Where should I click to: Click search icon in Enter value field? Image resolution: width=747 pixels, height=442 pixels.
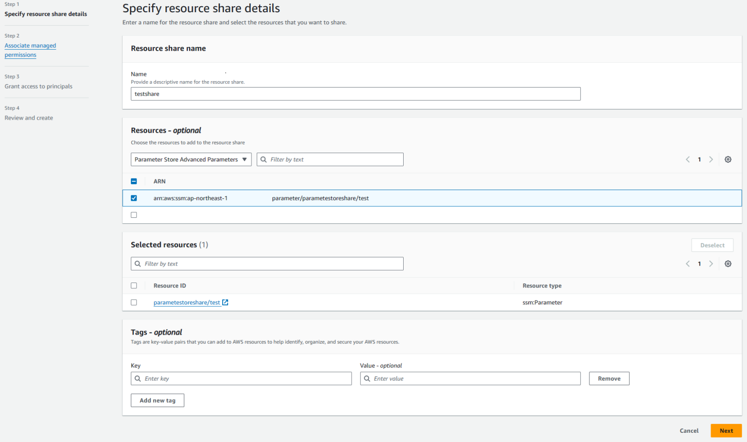[x=367, y=379]
